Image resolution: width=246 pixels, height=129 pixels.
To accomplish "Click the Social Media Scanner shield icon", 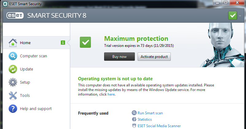I will coord(134,126).
